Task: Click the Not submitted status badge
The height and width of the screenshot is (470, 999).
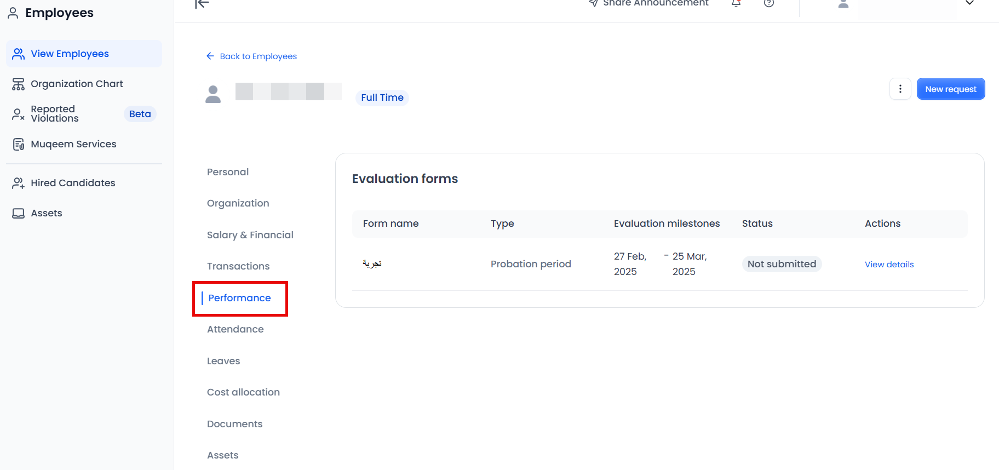Action: (x=782, y=264)
